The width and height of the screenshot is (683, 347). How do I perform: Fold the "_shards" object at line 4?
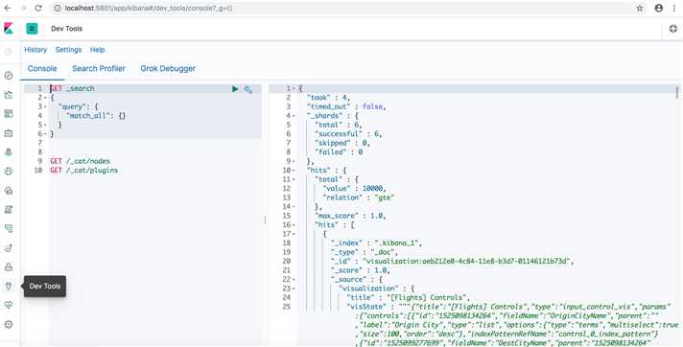(294, 116)
